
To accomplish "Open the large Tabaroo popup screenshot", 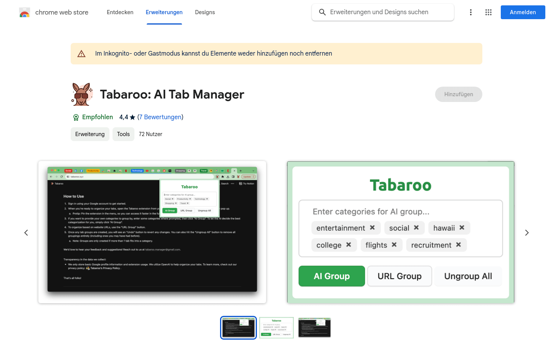I will pyautogui.click(x=401, y=232).
